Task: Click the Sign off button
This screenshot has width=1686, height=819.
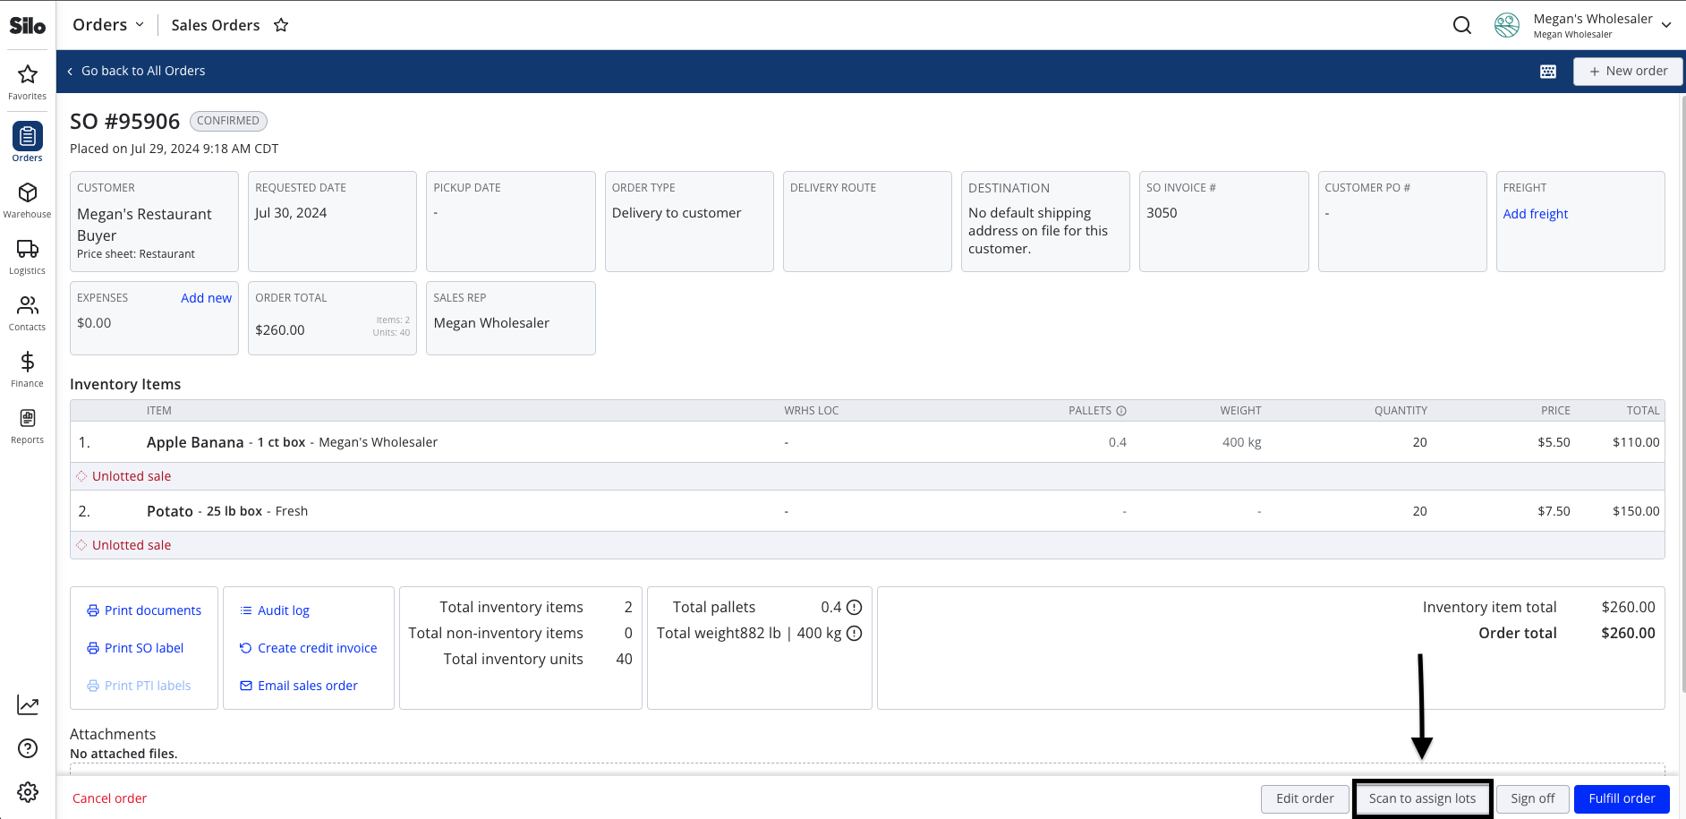Action: [x=1533, y=798]
